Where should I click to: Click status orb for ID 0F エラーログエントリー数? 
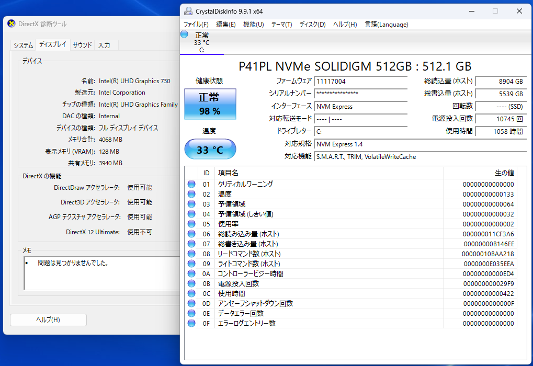[x=191, y=323]
